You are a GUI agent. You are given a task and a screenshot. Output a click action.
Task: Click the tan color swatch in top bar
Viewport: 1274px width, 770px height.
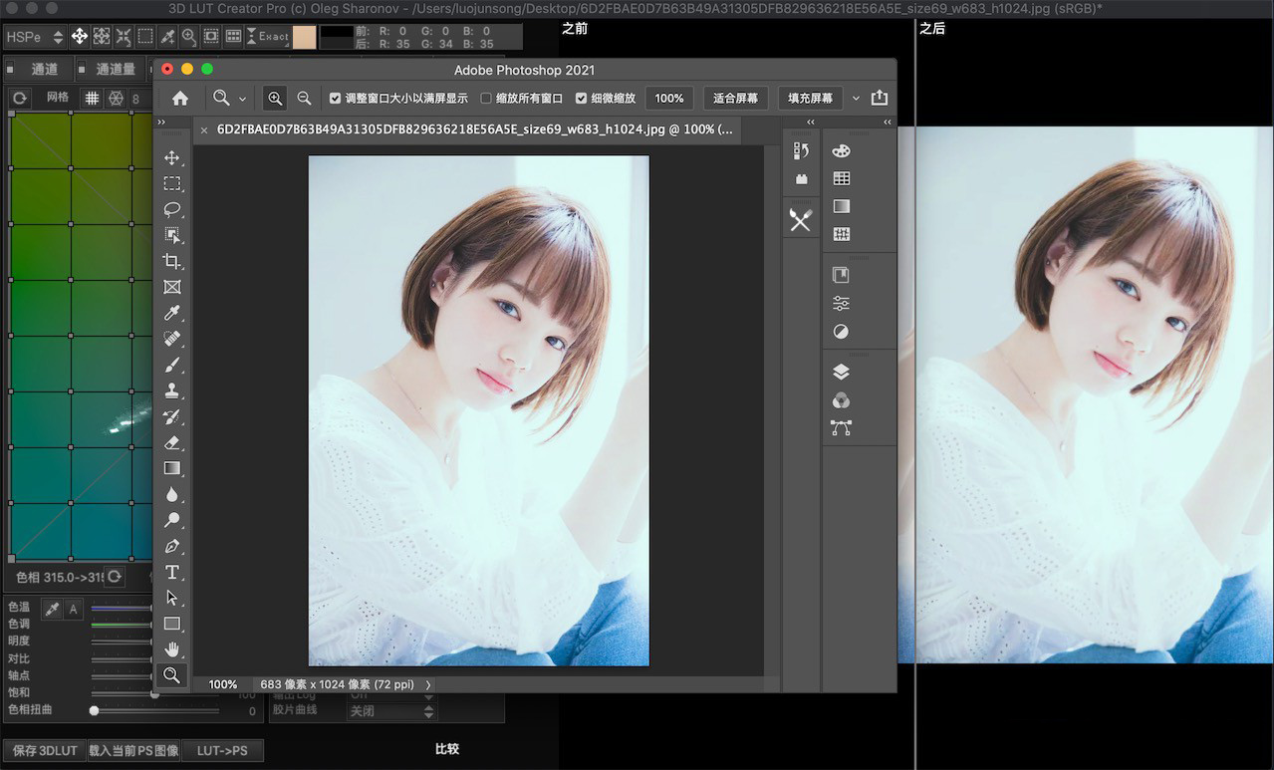click(304, 37)
